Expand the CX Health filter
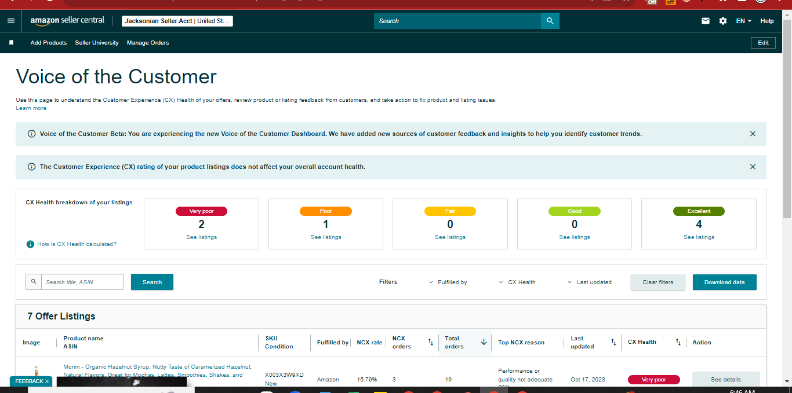Image resolution: width=792 pixels, height=393 pixels. pyautogui.click(x=517, y=282)
